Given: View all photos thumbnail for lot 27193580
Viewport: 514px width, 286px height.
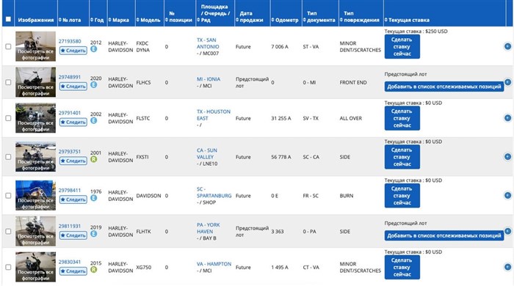Looking at the screenshot, I should 35,46.
